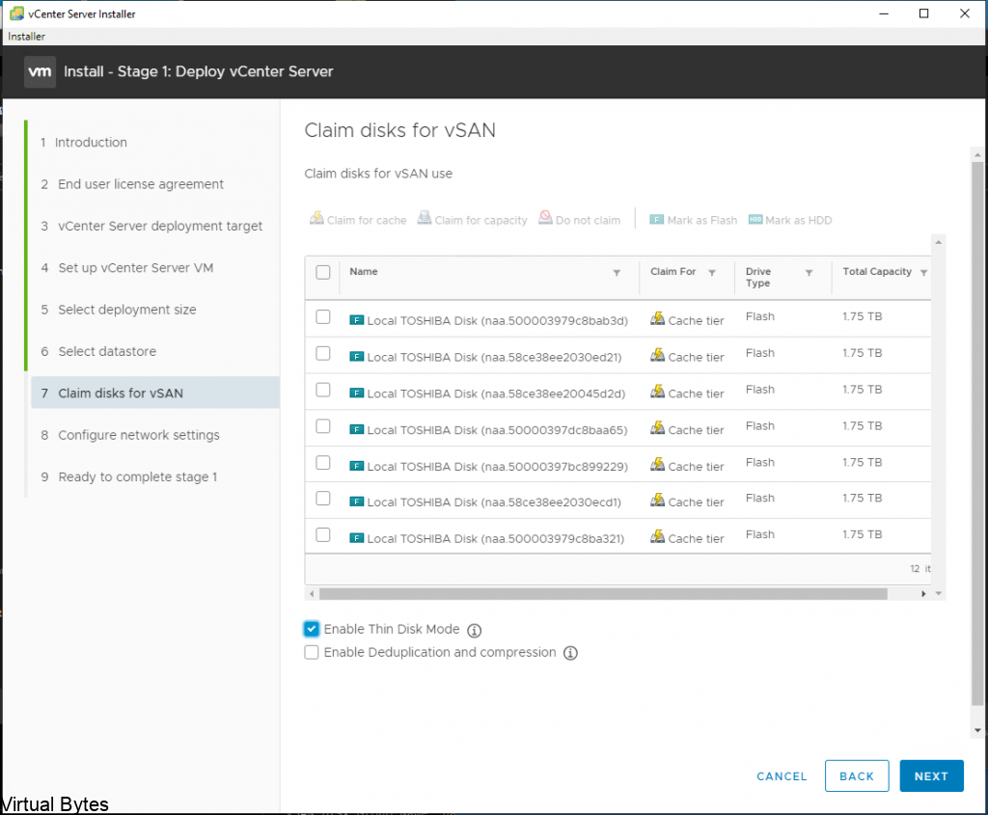Click the page vertical scrollbar thumb
Viewport: 988px width, 815px height.
[x=978, y=434]
